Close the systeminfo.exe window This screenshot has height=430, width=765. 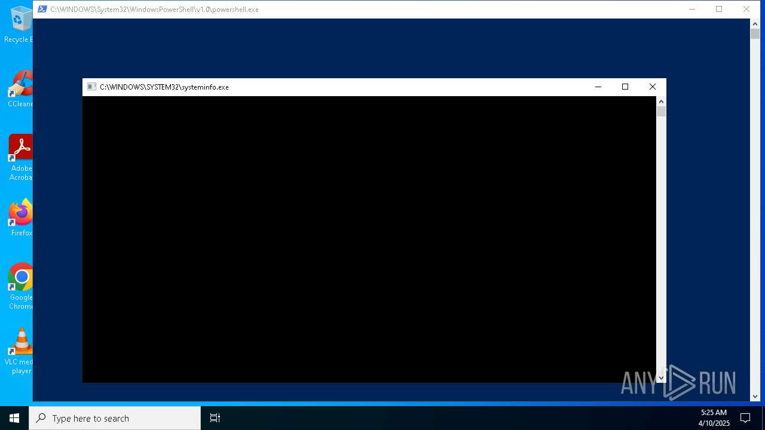point(653,87)
